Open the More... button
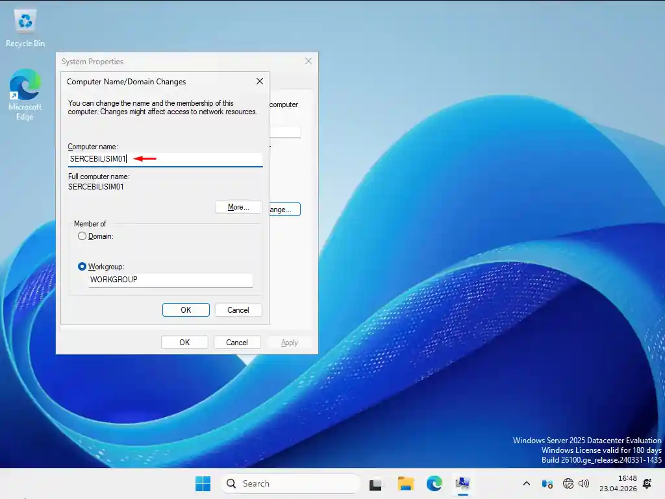This screenshot has height=499, width=665. coord(238,207)
